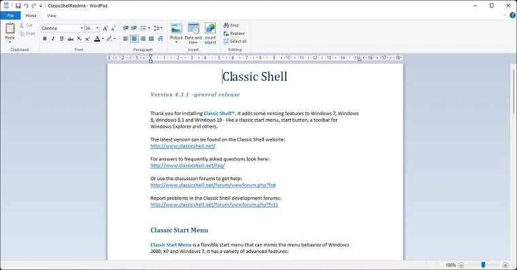Toggle underline formatting
This screenshot has height=270, width=517.
(x=62, y=39)
